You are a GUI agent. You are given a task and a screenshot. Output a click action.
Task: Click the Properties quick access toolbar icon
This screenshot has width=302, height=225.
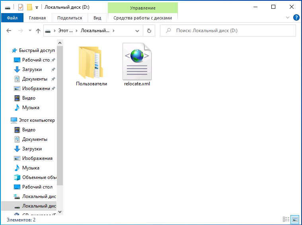point(21,7)
